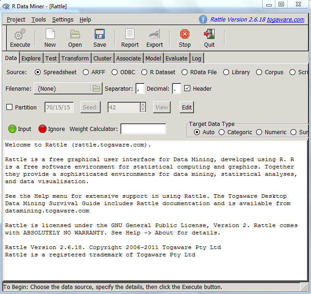
Task: Stop execution with the red Stop icon
Action: [x=185, y=34]
